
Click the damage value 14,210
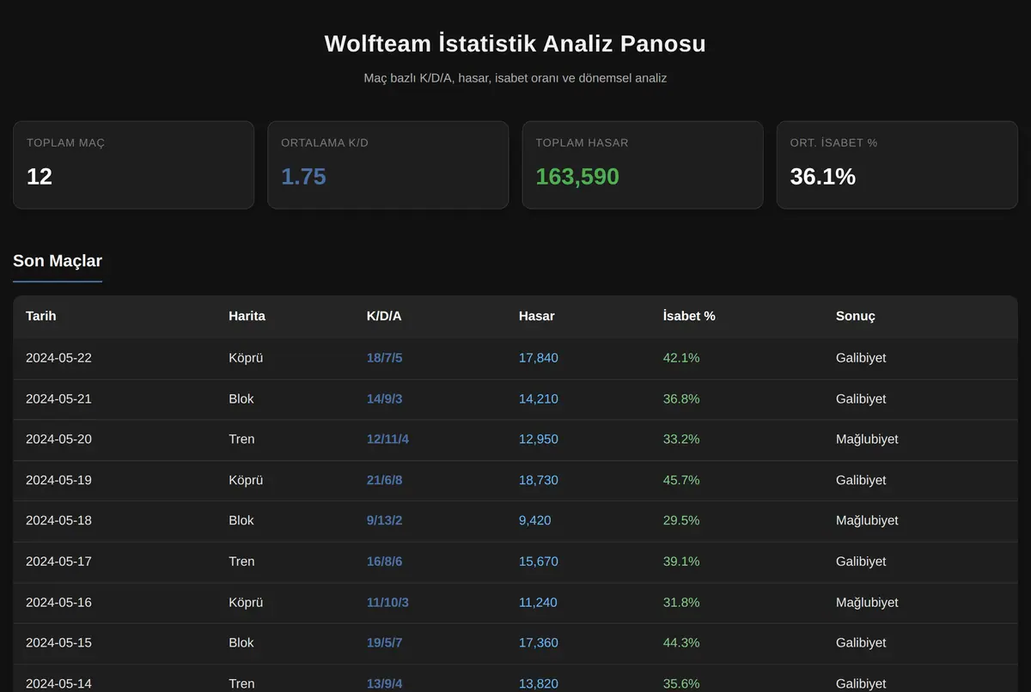pyautogui.click(x=539, y=399)
